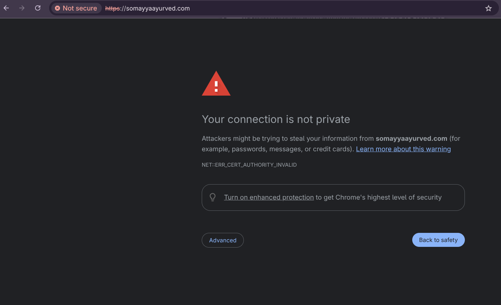The image size is (501, 305).
Task: Click the NET::ERR_CERT_AUTHORITY_INVALID error code
Action: (x=249, y=165)
